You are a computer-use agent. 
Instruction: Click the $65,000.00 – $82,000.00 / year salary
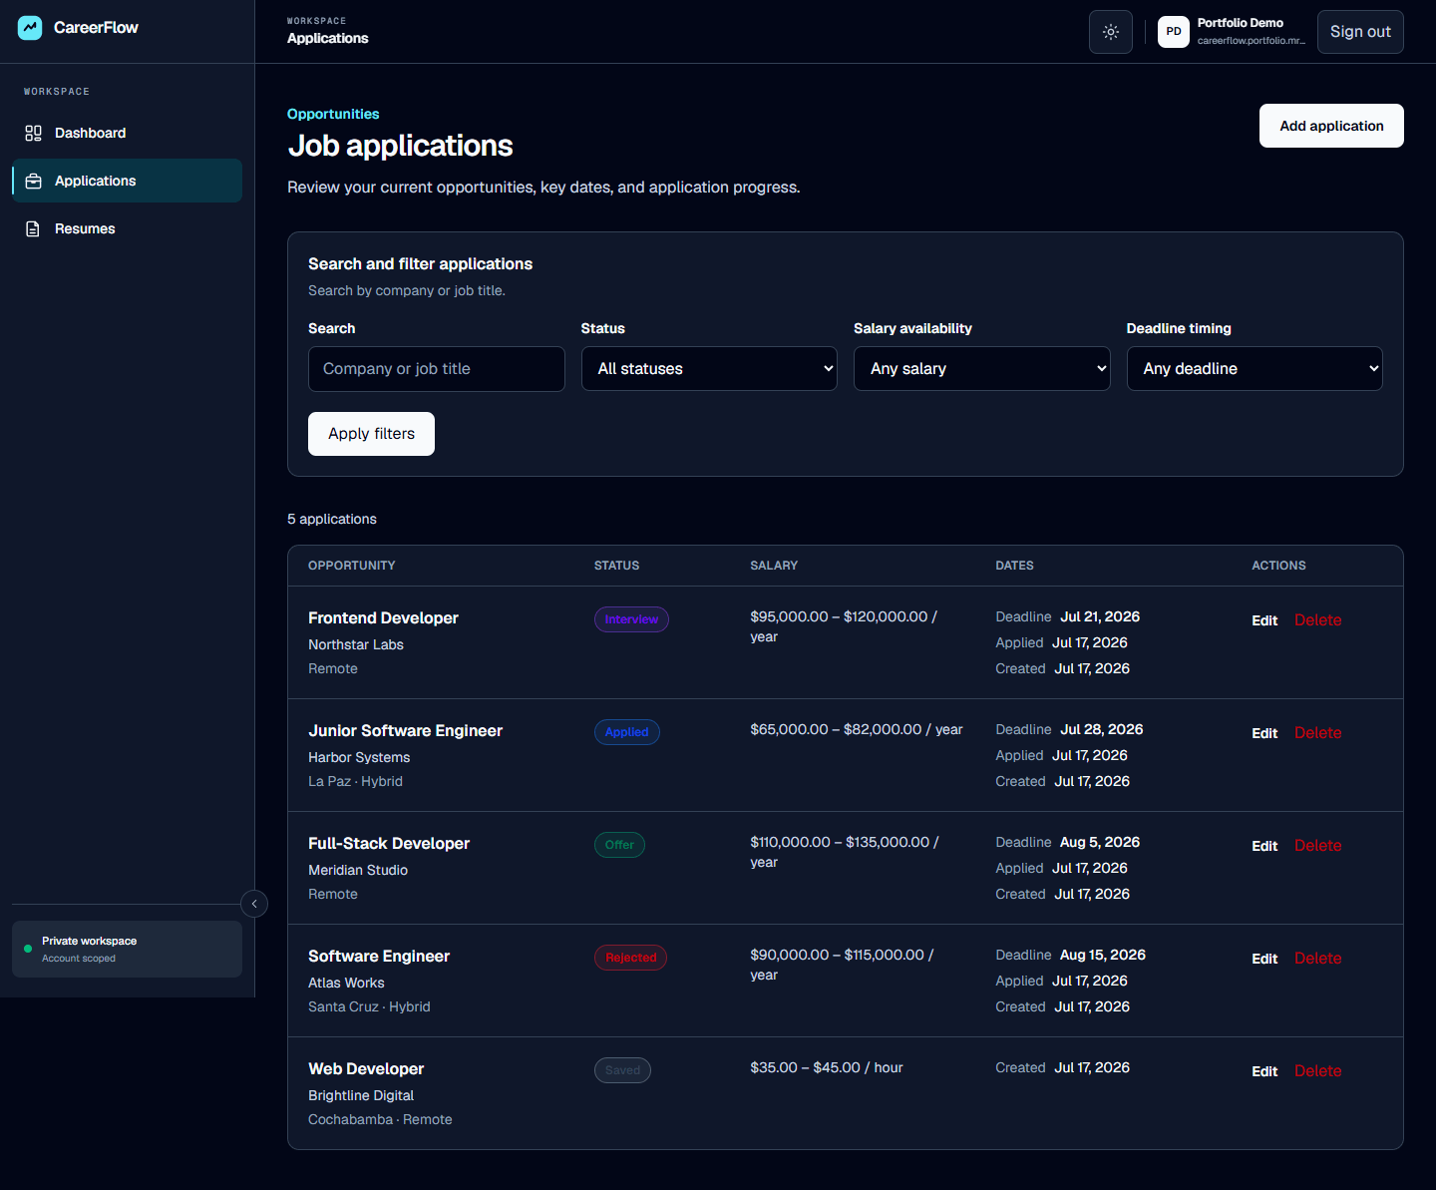[x=857, y=730]
